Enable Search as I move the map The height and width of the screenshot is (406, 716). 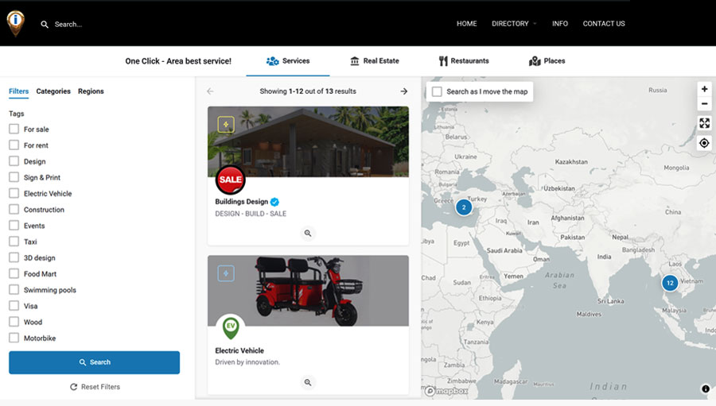click(437, 91)
